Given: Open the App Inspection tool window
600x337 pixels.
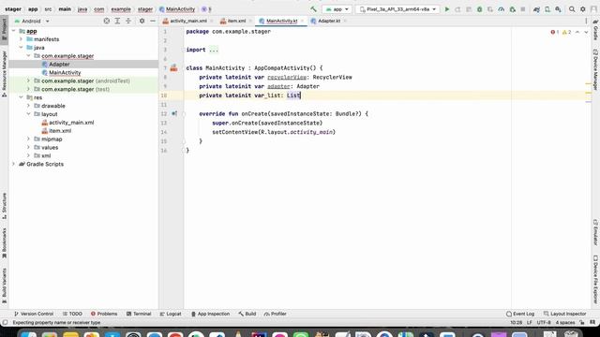Looking at the screenshot, I should (x=210, y=314).
